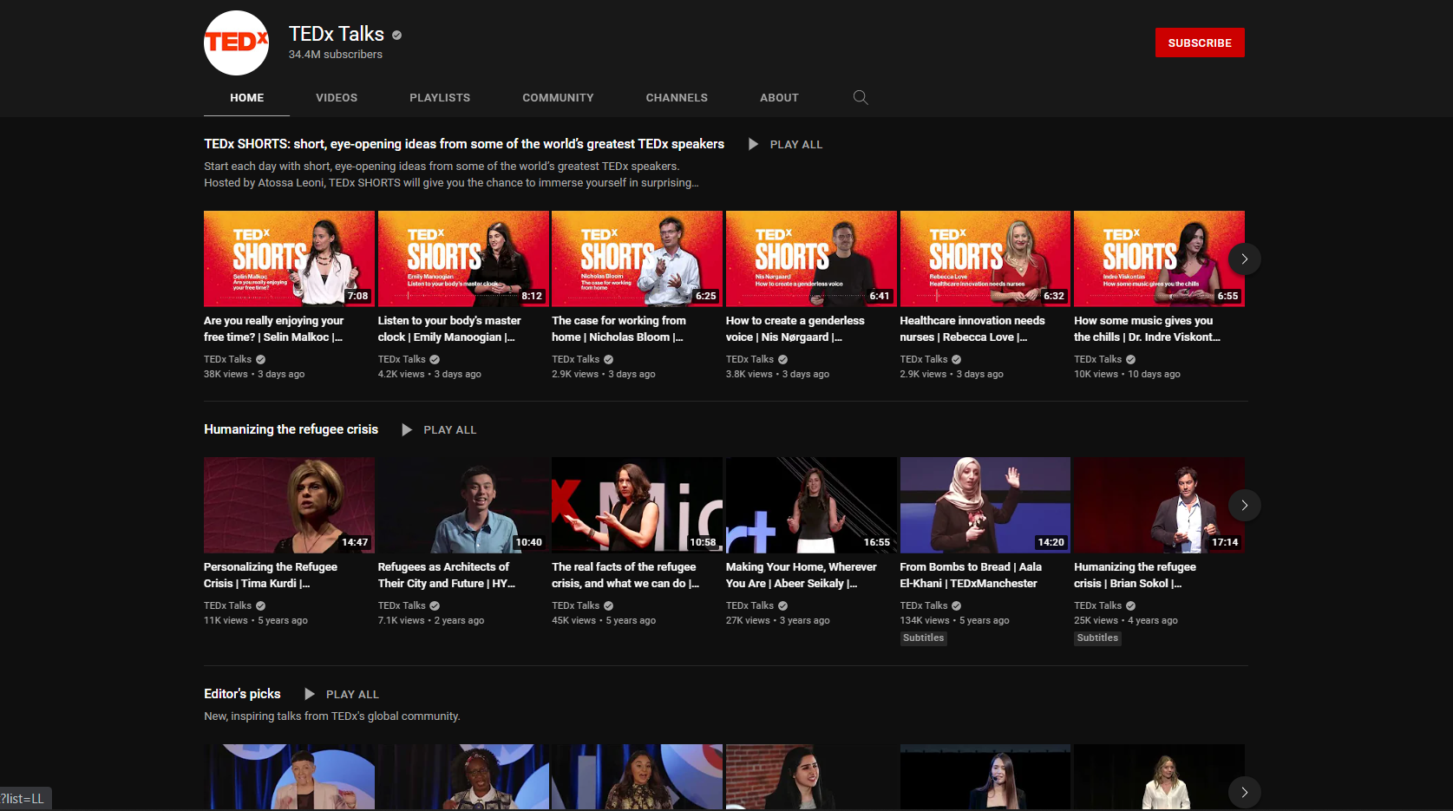The image size is (1453, 811).
Task: Click title 'How some music gives you the chills'
Action: 1147,329
